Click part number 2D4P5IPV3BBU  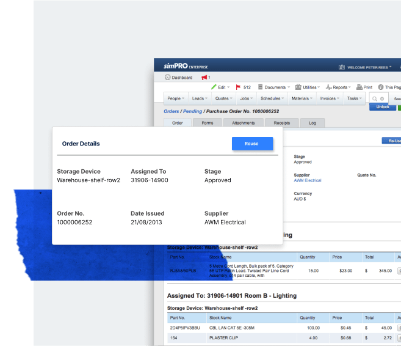click(185, 328)
